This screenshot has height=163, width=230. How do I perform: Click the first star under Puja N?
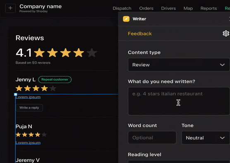click(18, 135)
